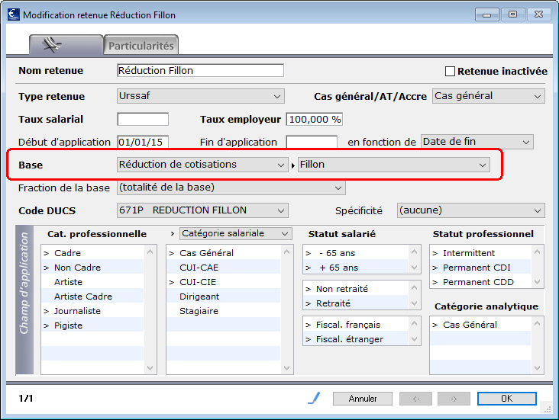Toggle Cas Général in Catégorie analytique list

pyautogui.click(x=480, y=324)
